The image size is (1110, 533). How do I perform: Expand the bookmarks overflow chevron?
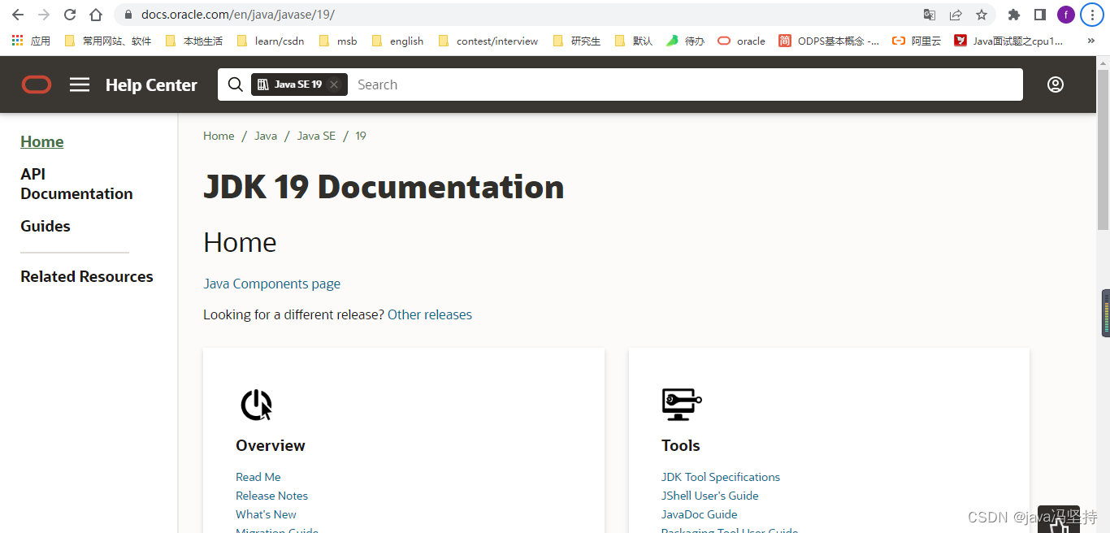tap(1090, 41)
